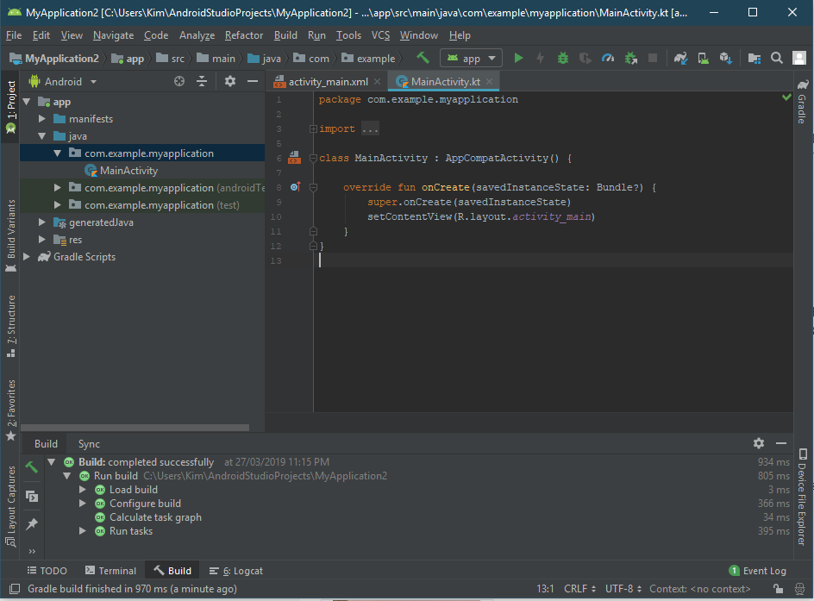Toggle the pin tab icon in Build panel
The width and height of the screenshot is (814, 601).
point(32,523)
